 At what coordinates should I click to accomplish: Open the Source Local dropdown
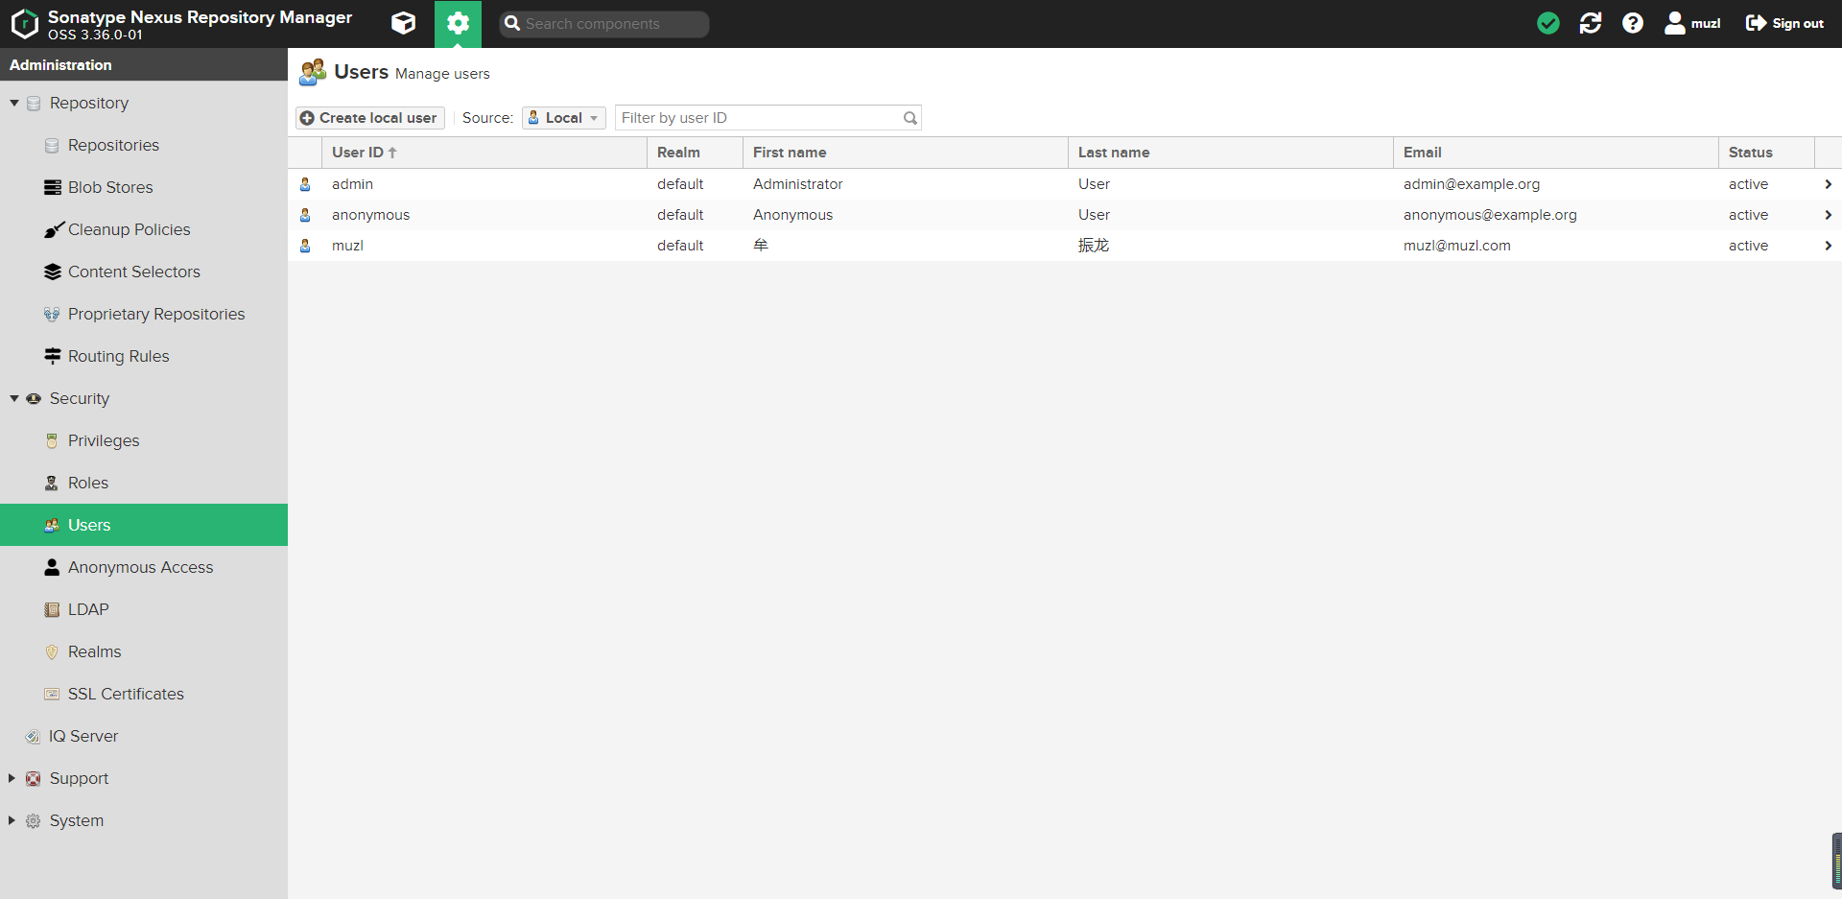coord(564,118)
